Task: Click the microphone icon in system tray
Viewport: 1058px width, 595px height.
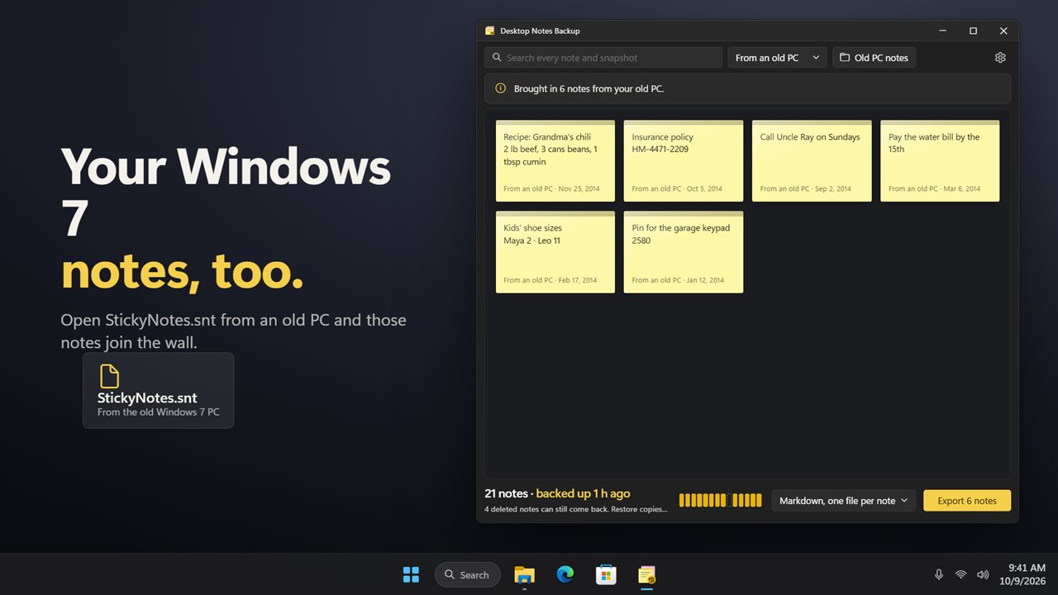Action: (x=939, y=574)
